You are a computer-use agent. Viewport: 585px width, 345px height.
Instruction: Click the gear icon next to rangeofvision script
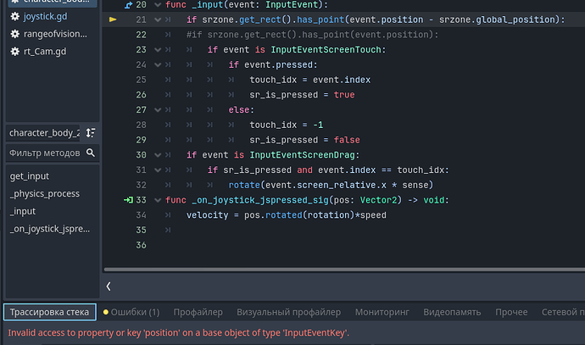14,33
